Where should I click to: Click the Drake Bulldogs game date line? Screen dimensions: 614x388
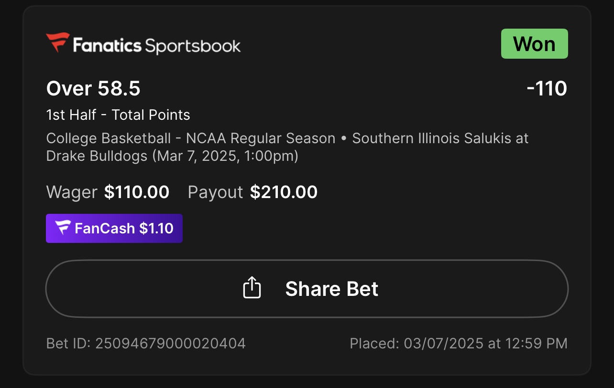click(x=172, y=156)
